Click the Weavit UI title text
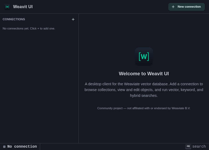Image resolution: width=209 pixels, height=150 pixels. click(23, 7)
